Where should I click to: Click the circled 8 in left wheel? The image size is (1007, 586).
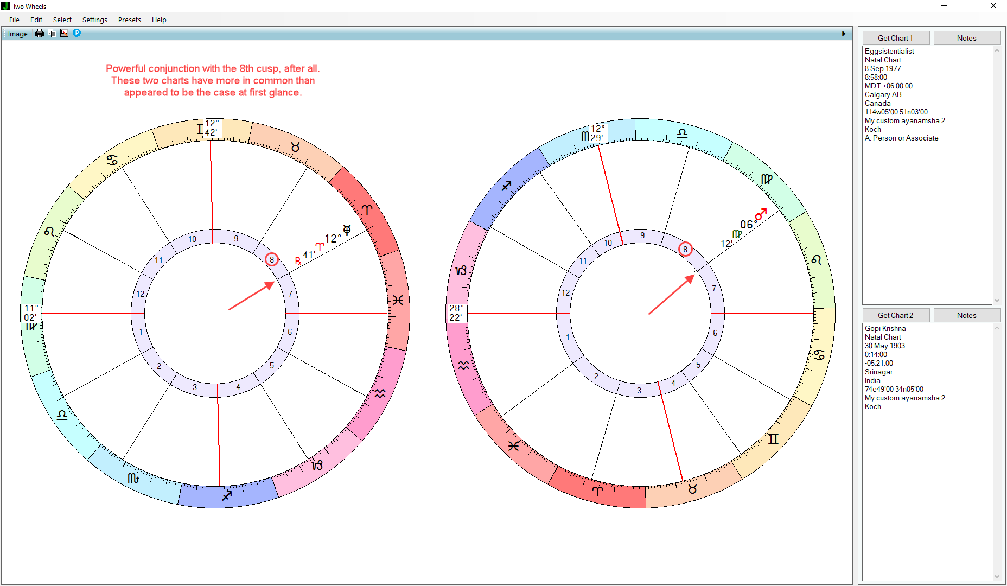[x=272, y=259]
